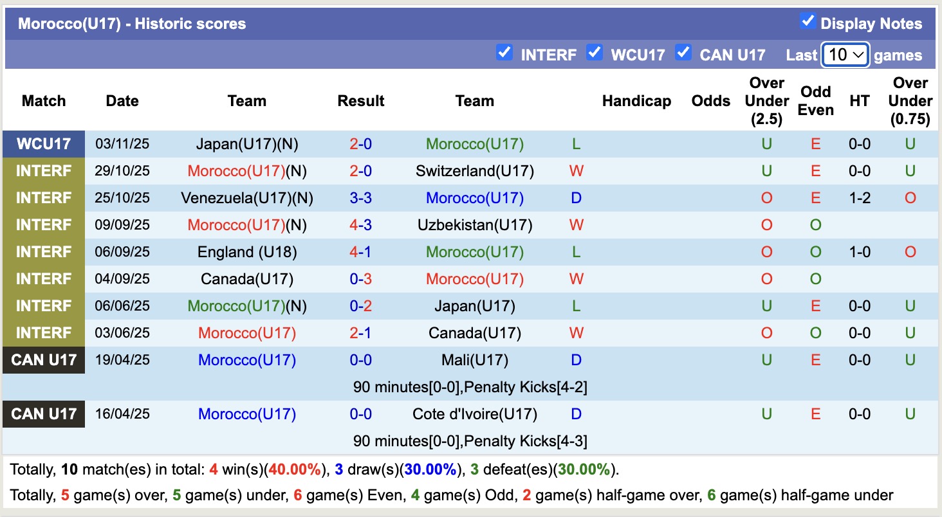View the 3-3 draw result details
Viewport: 942px width, 517px height.
360,198
